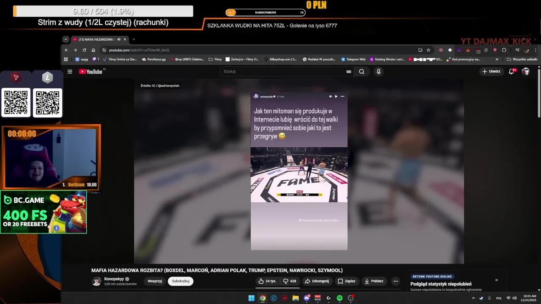Open the browser home page icon
Viewport: 541px width, 304px height.
pos(93,50)
